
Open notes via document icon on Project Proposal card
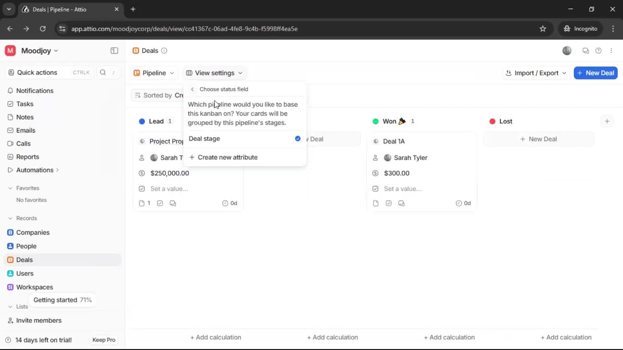(142, 203)
